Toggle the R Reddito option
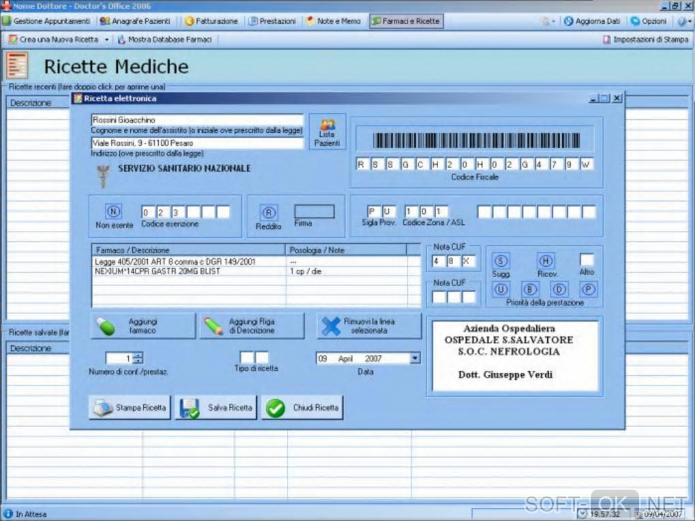The width and height of the screenshot is (695, 521). 268,212
